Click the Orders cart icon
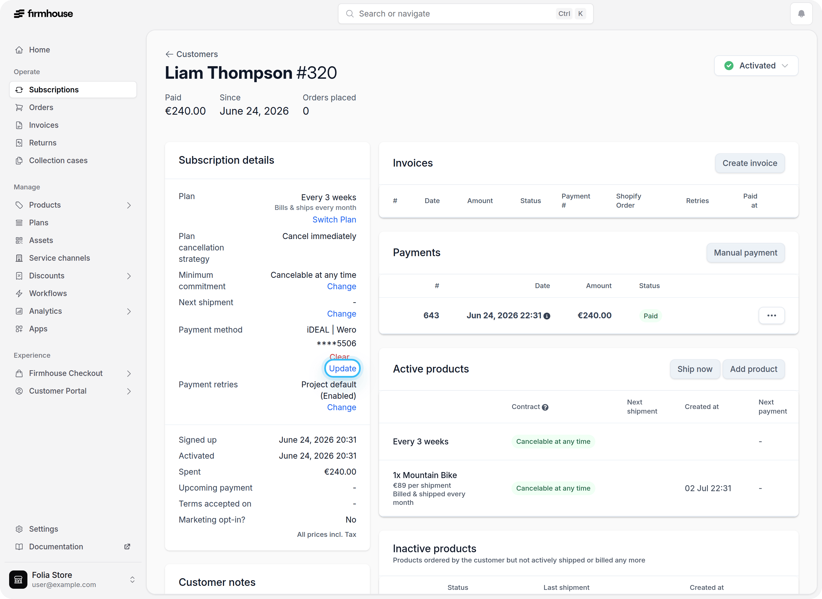 [x=19, y=108]
